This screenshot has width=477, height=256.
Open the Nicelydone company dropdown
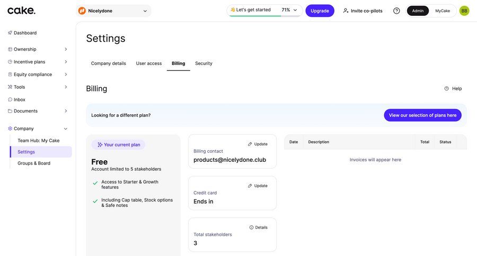tap(113, 11)
